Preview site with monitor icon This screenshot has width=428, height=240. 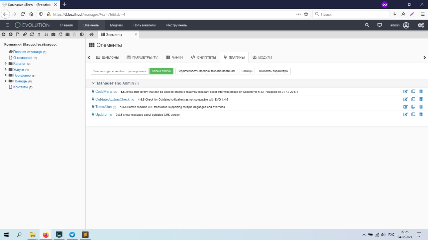point(380,25)
